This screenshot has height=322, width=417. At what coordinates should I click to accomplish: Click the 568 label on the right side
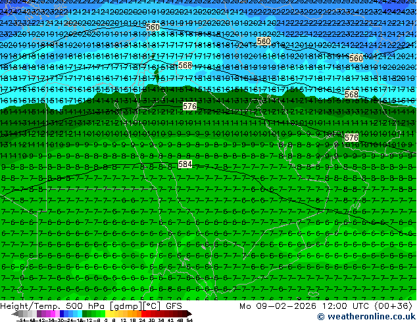351,95
